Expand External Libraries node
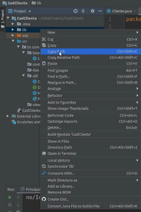The image size is (141, 212). pos(8,116)
